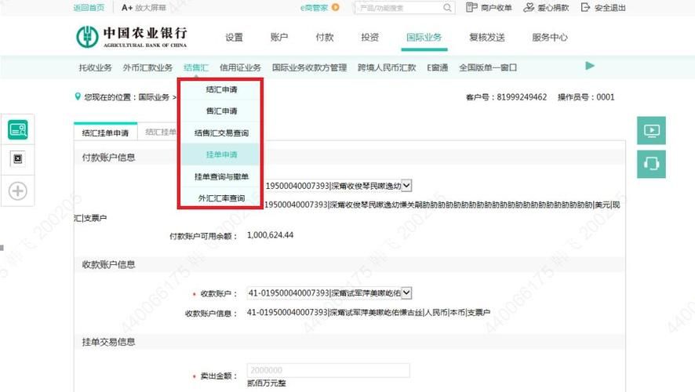Click amount in words 贰佰万元整

click(266, 383)
